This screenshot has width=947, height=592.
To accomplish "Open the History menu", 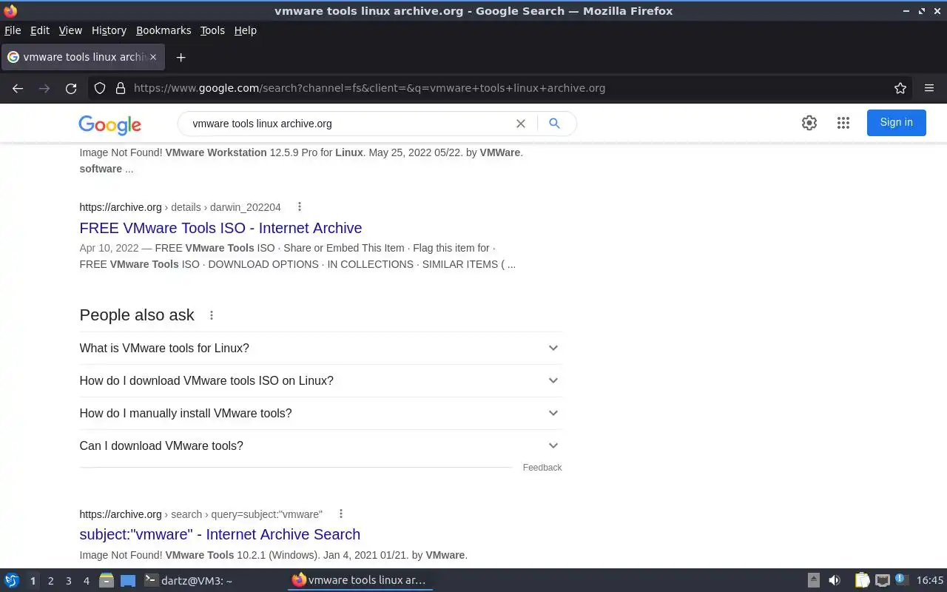I will pos(109,30).
